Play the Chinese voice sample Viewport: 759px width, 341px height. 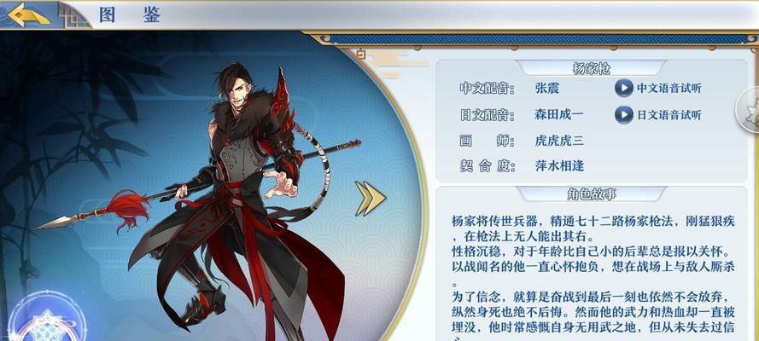pos(658,89)
